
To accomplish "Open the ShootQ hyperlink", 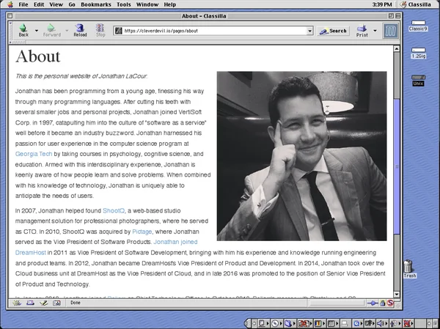I will click(113, 210).
